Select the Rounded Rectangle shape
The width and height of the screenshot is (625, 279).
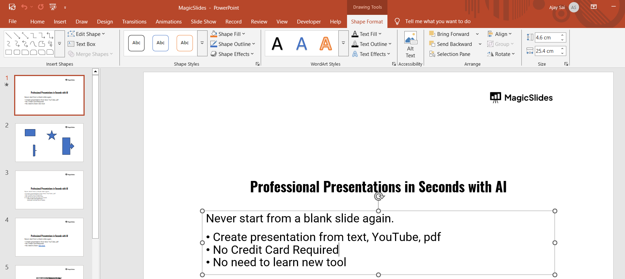coord(17,52)
